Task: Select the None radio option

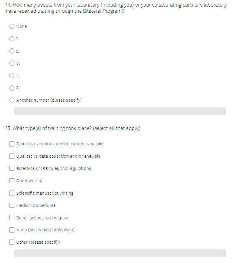Action: click(x=12, y=26)
